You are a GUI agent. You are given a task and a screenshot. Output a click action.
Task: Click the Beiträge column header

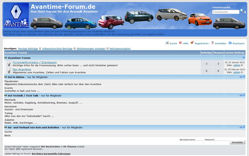[206, 53]
